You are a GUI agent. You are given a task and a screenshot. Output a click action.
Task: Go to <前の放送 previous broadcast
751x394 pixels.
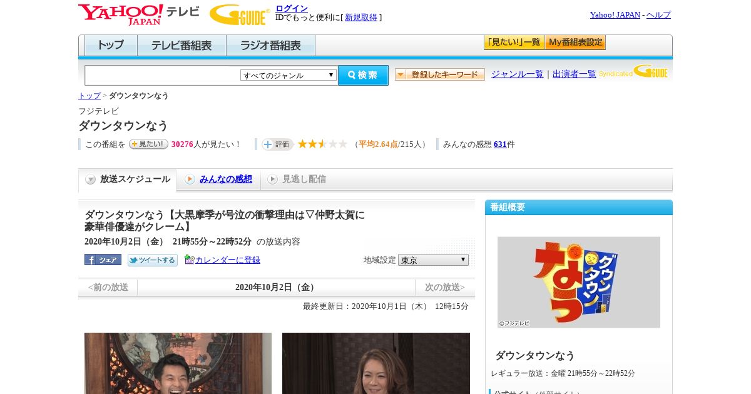coord(108,288)
